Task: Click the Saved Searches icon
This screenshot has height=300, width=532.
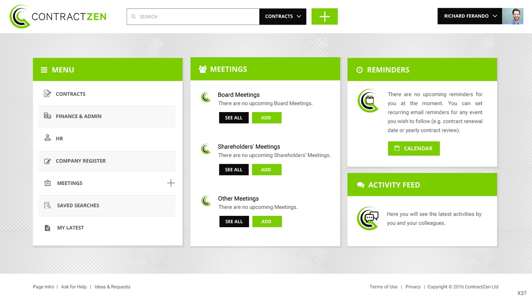Action: pyautogui.click(x=48, y=205)
